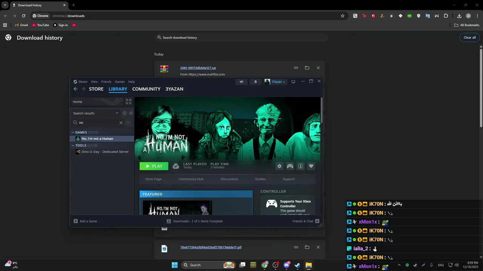Open library advanced filter options icon
The image size is (483, 271).
coord(129,123)
